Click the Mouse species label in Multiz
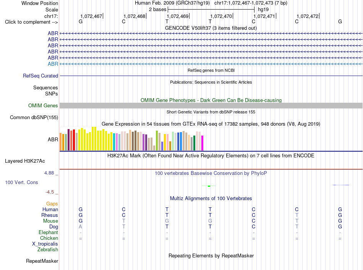The height and width of the screenshot is (270, 363). (50, 221)
